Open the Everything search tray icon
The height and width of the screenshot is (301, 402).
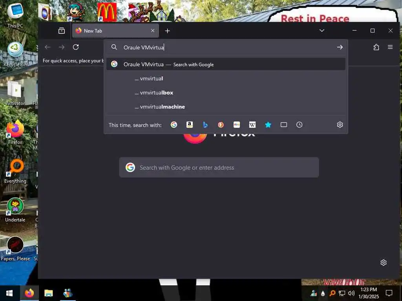332,293
